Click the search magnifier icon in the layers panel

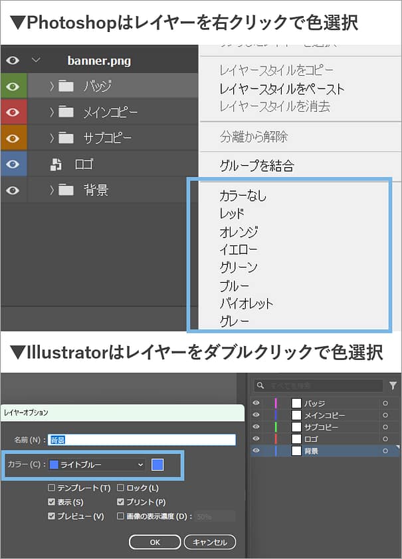coord(261,386)
